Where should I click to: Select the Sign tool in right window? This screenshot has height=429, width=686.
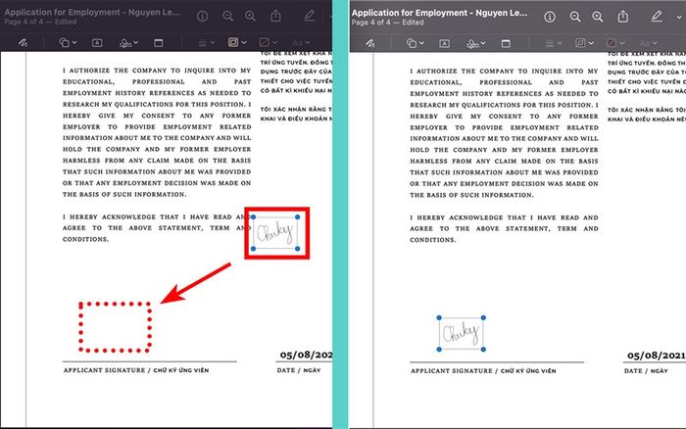tap(472, 43)
